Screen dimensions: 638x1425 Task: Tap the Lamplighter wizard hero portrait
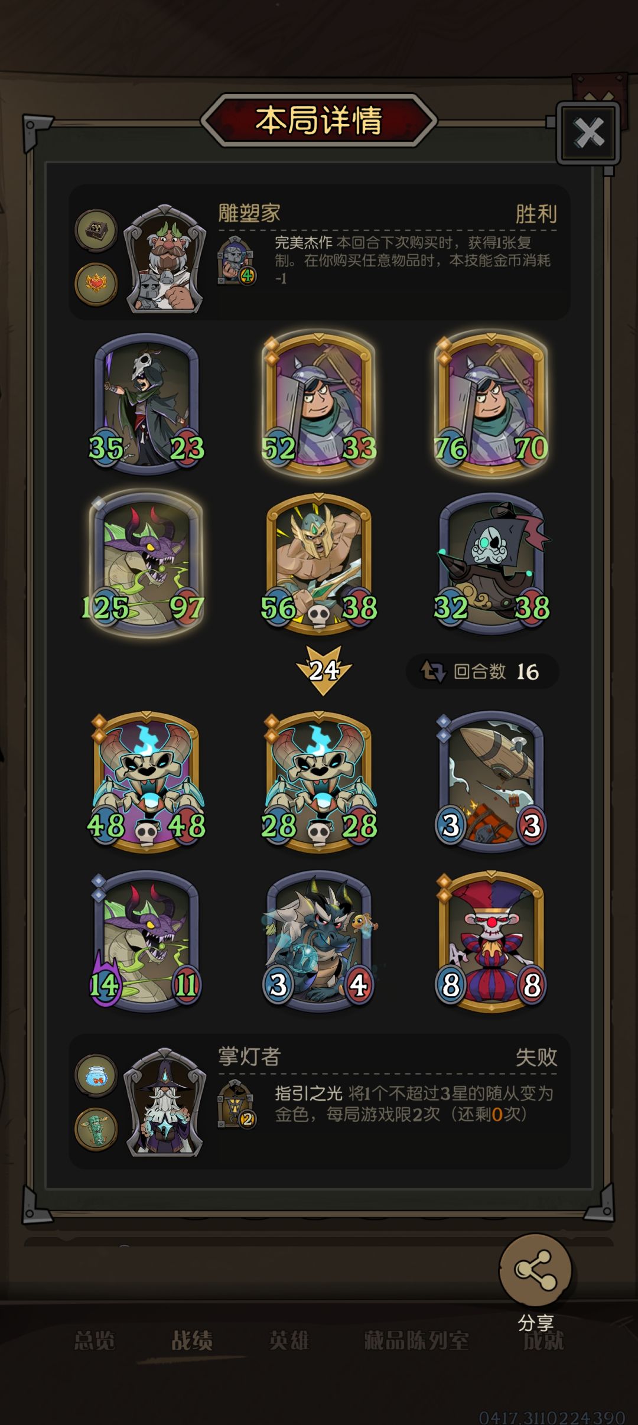point(165,1103)
